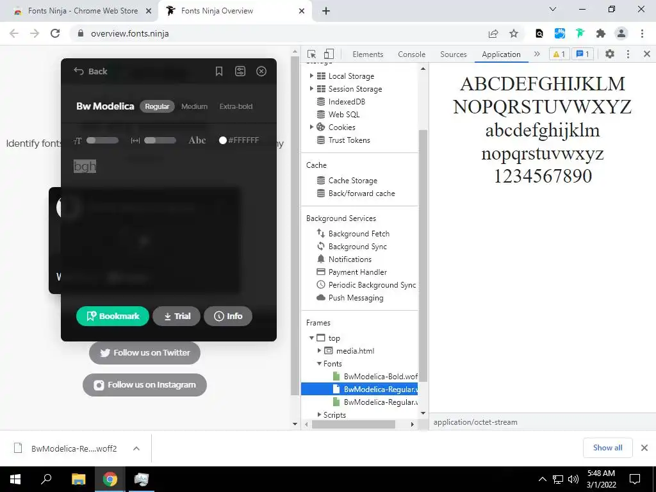Expand Local Storage tree node
The height and width of the screenshot is (492, 656).
[311, 76]
